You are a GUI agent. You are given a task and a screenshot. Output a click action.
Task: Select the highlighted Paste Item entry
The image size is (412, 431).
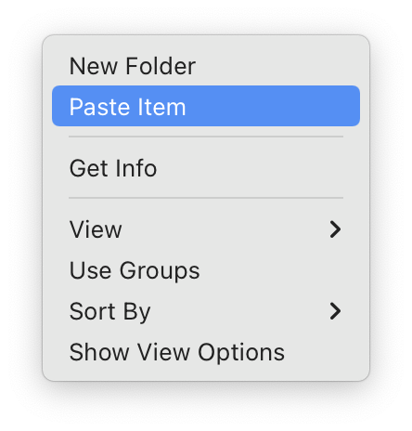(x=206, y=106)
